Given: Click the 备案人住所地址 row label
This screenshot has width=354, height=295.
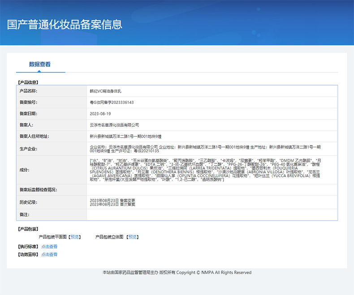Looking at the screenshot, I should point(34,136).
